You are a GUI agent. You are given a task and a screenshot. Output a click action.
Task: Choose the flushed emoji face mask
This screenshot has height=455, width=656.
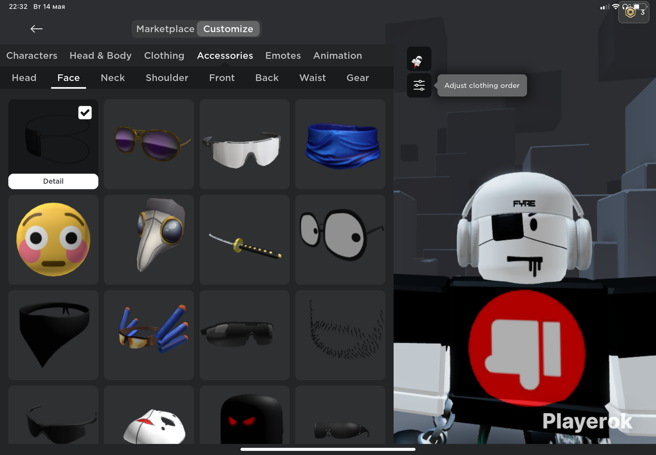[x=53, y=240]
